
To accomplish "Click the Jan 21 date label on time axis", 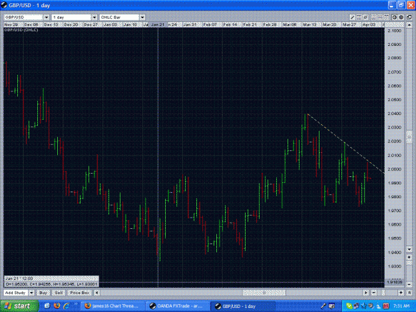I will 158,25.
